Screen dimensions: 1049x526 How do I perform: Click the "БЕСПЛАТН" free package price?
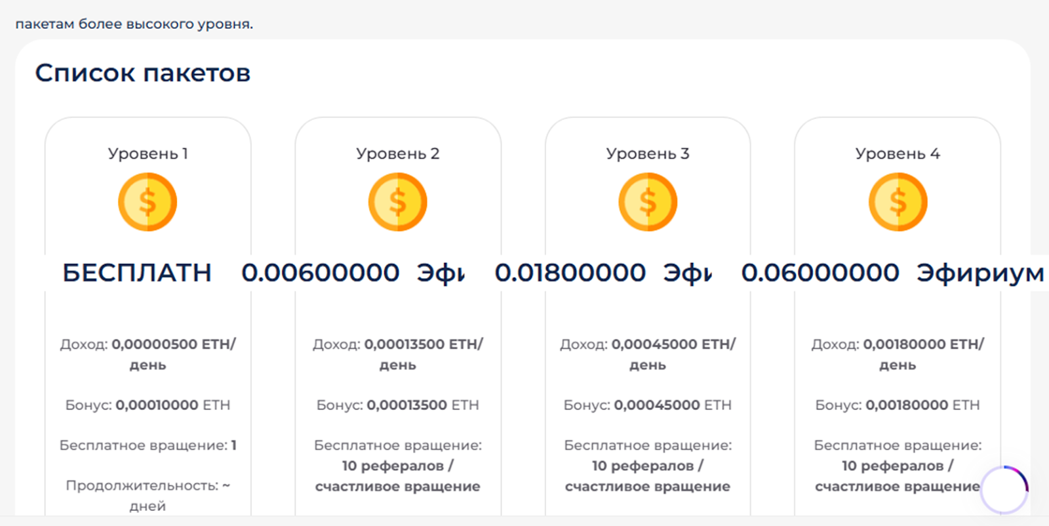137,273
